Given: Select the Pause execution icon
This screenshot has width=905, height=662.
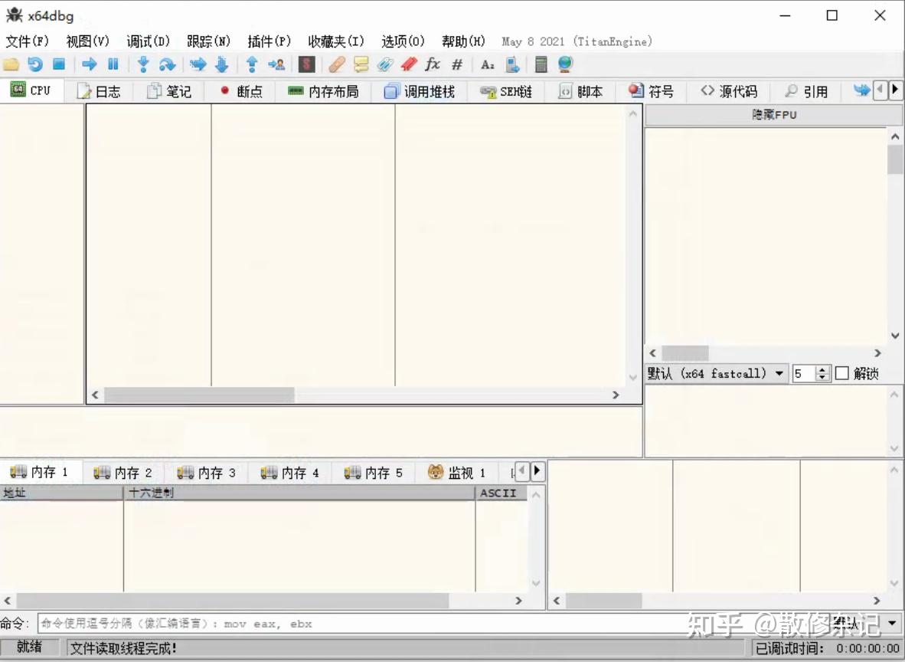Looking at the screenshot, I should click(x=112, y=64).
